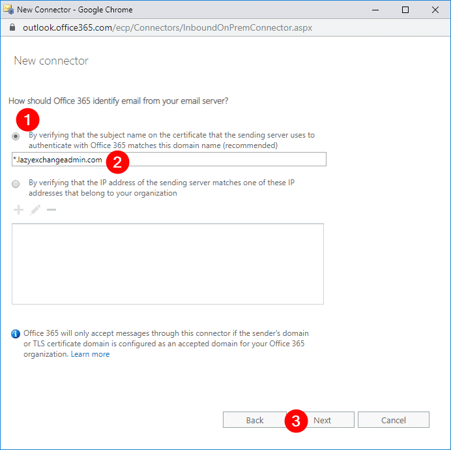Click the 'New connector' heading text

pyautogui.click(x=51, y=61)
